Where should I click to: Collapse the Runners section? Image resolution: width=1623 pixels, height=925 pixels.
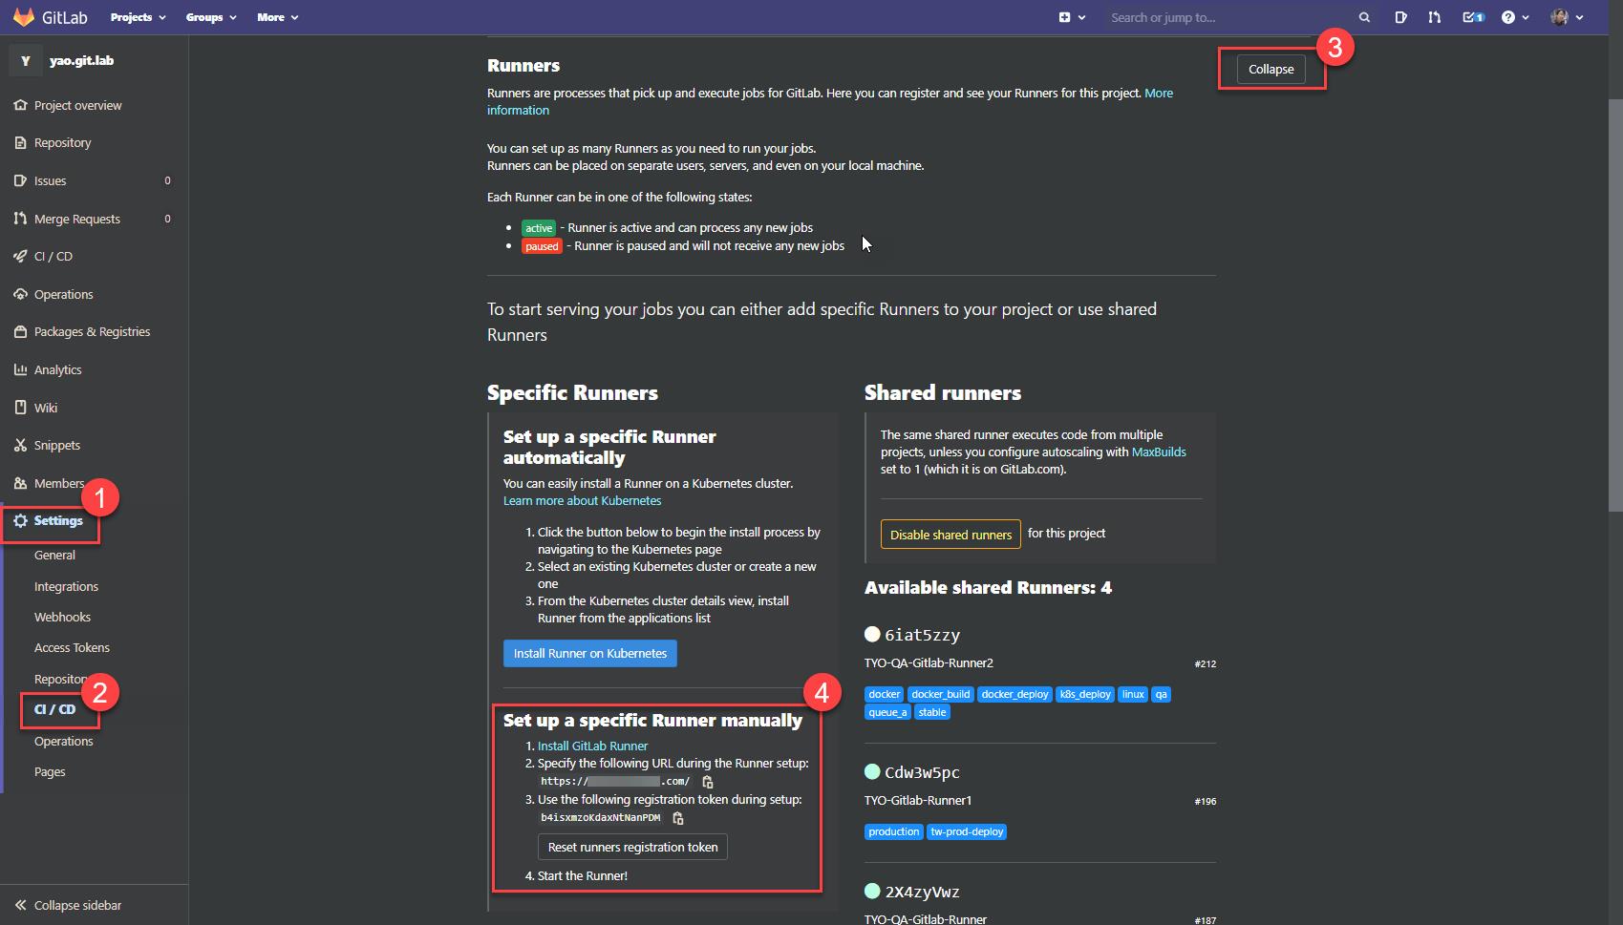pyautogui.click(x=1271, y=70)
